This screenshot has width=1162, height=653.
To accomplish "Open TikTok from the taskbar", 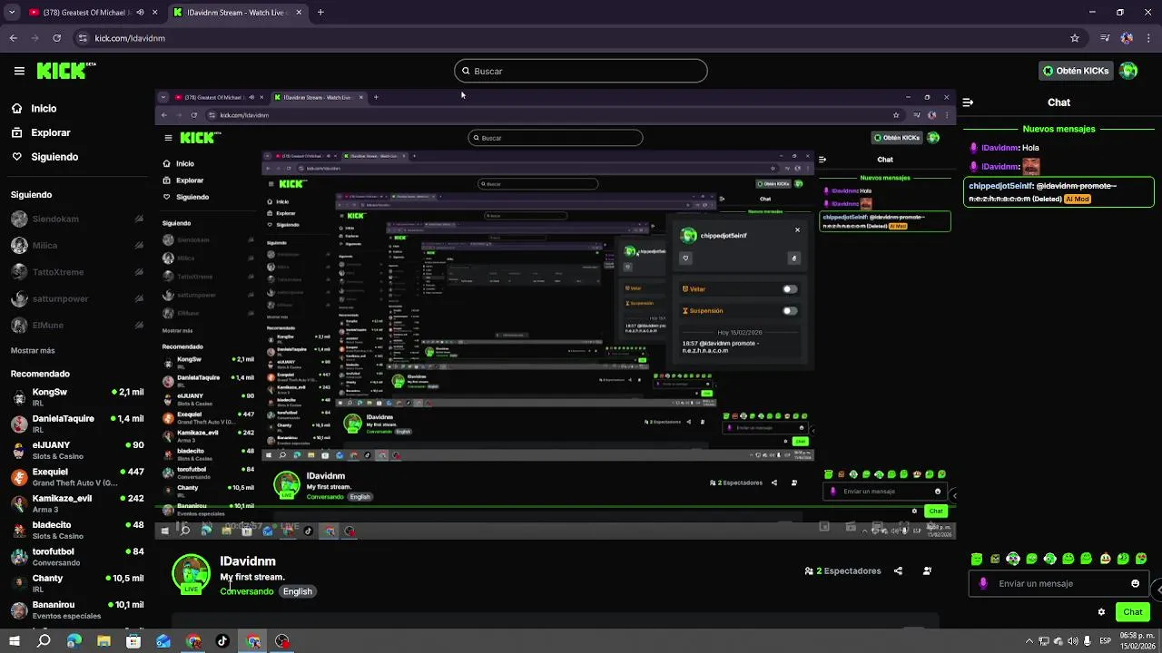I will (x=222, y=641).
